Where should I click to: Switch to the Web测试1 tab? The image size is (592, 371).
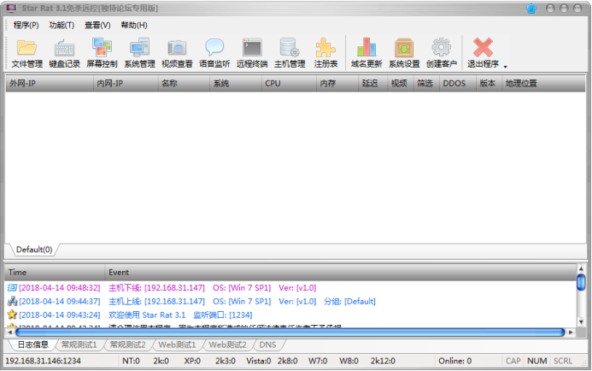click(177, 344)
